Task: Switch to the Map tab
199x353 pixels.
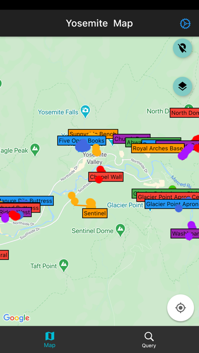Action: pos(50,339)
